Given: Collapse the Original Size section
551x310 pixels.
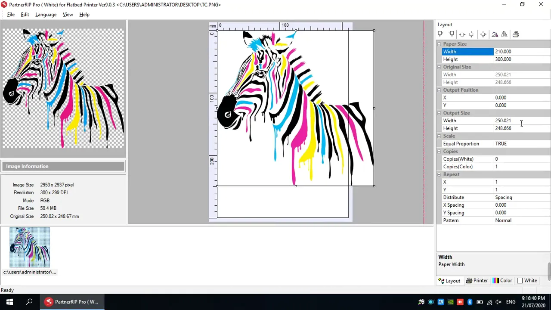Looking at the screenshot, I should pyautogui.click(x=439, y=67).
